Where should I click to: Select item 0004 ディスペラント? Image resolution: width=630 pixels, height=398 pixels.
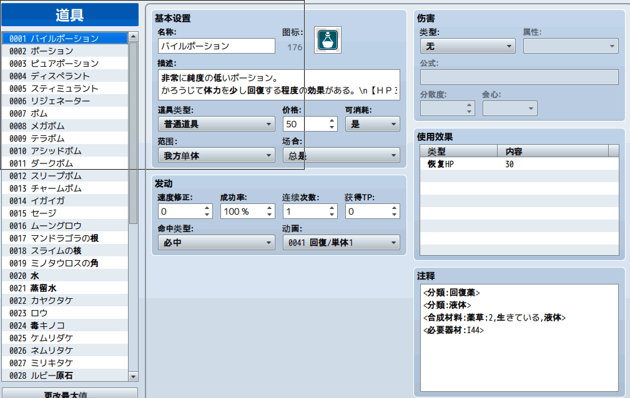pos(65,76)
